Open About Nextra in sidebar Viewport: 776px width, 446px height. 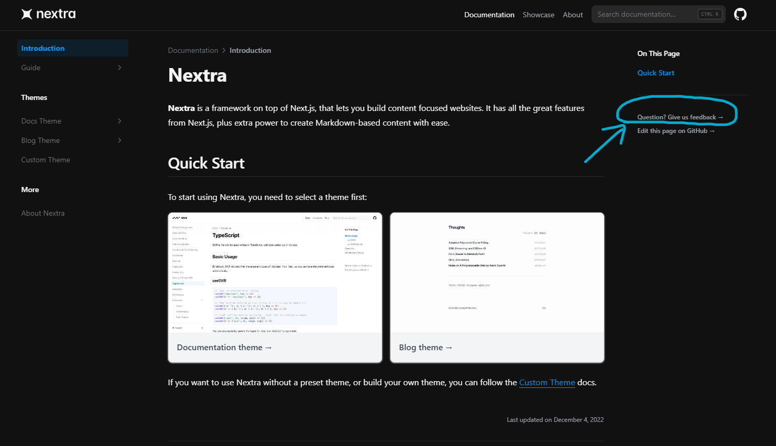coord(43,213)
